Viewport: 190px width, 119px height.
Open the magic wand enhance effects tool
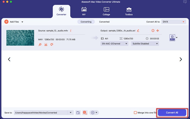[x=40, y=45]
